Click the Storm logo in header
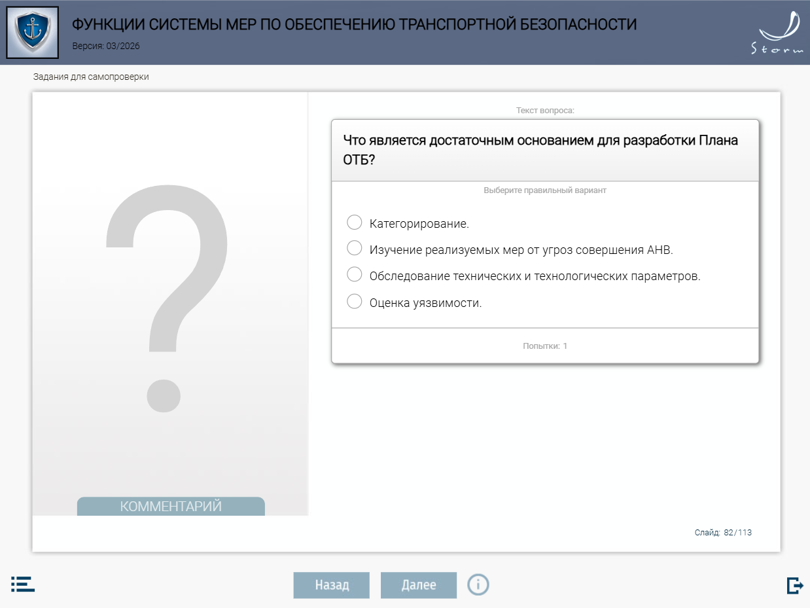The height and width of the screenshot is (608, 810). pos(777,33)
